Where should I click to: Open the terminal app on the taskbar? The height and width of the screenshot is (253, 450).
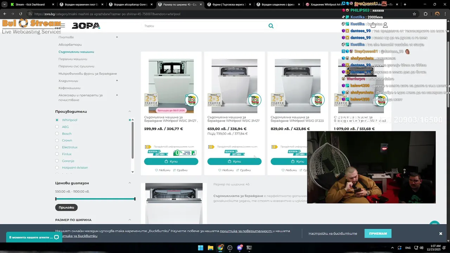click(x=249, y=248)
